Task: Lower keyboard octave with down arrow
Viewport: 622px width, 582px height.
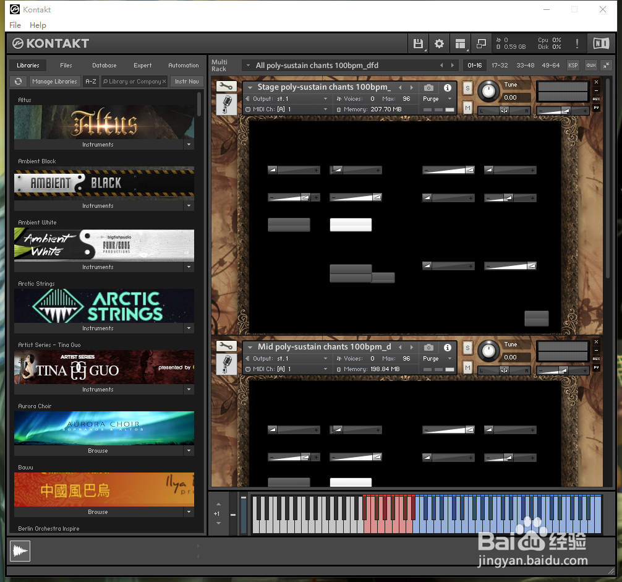Action: coord(218,523)
